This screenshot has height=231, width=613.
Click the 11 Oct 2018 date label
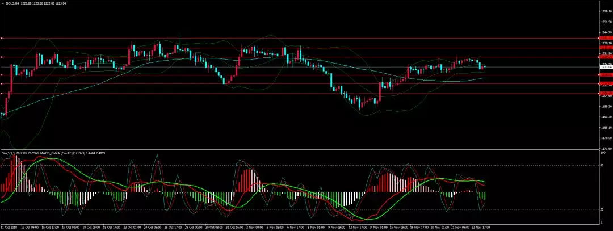point(10,228)
